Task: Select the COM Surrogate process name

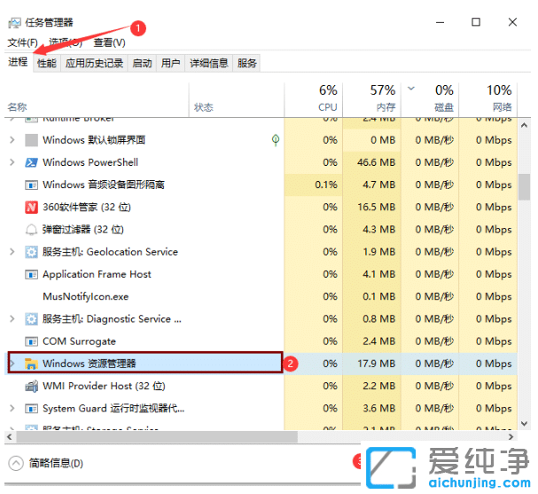Action: tap(79, 341)
